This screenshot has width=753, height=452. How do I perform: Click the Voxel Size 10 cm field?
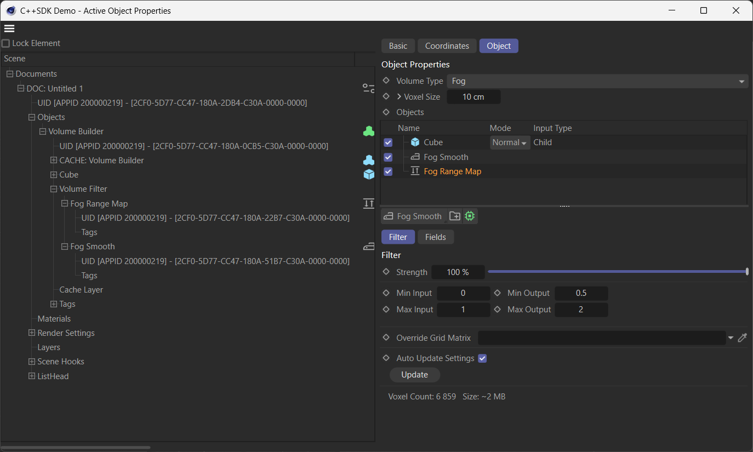[474, 97]
